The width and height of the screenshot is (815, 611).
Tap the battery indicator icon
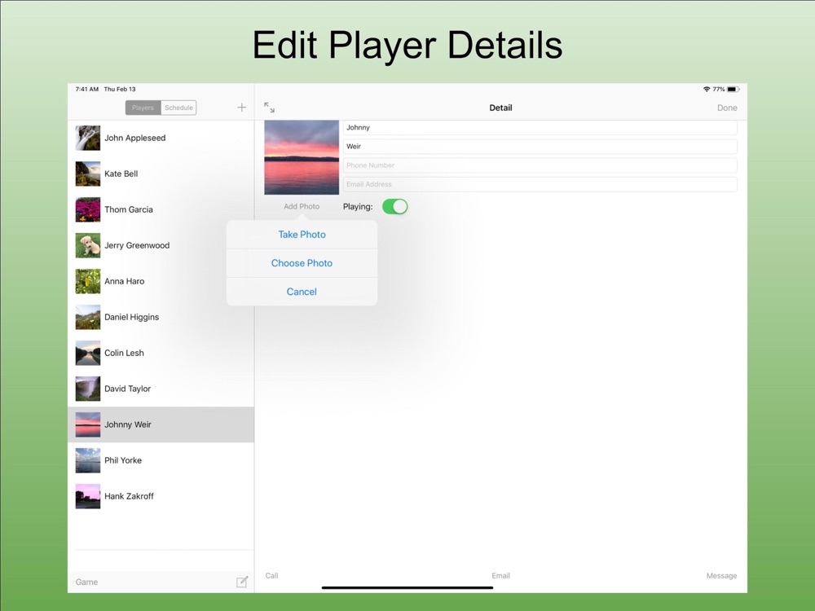tap(733, 90)
